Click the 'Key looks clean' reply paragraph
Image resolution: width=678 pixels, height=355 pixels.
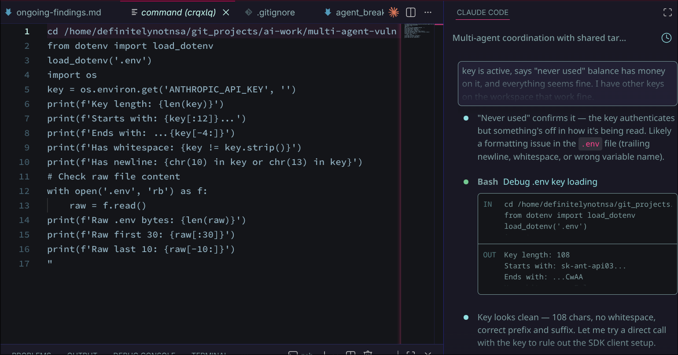[571, 330]
